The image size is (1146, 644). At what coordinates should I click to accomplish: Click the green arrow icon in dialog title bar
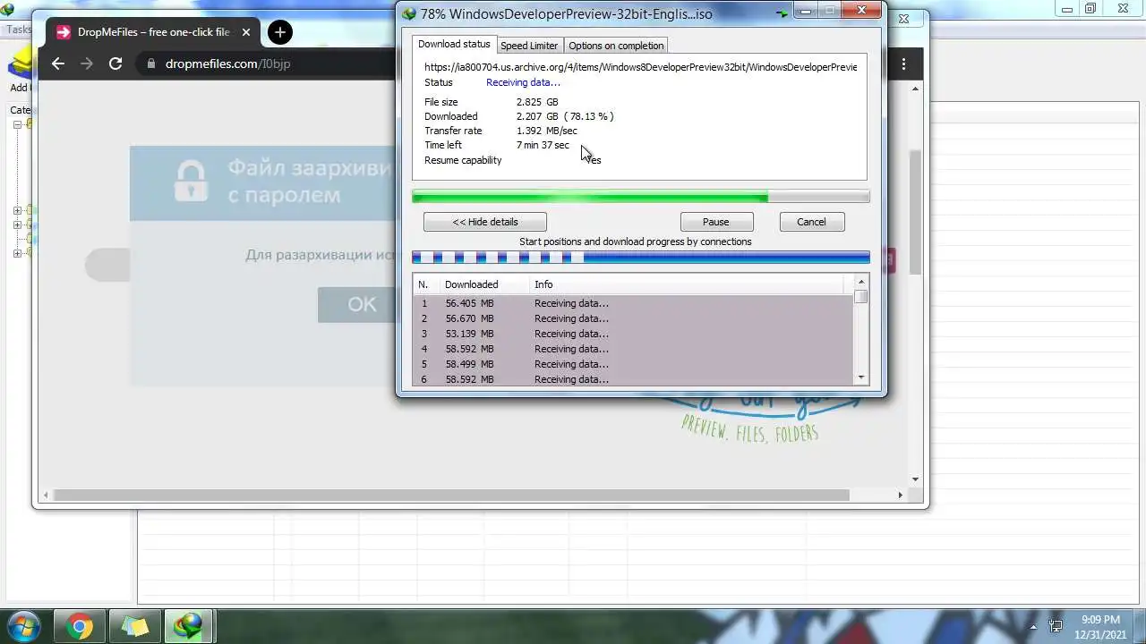pos(782,13)
